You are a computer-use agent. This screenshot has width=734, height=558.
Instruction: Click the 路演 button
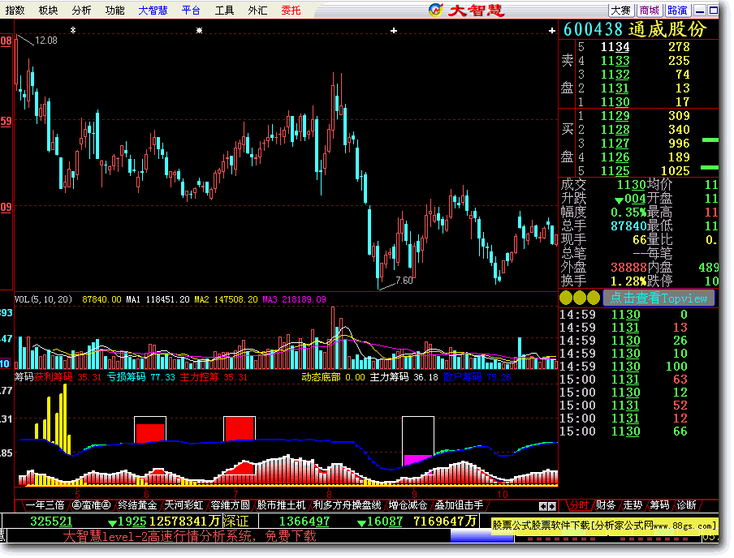pyautogui.click(x=677, y=11)
